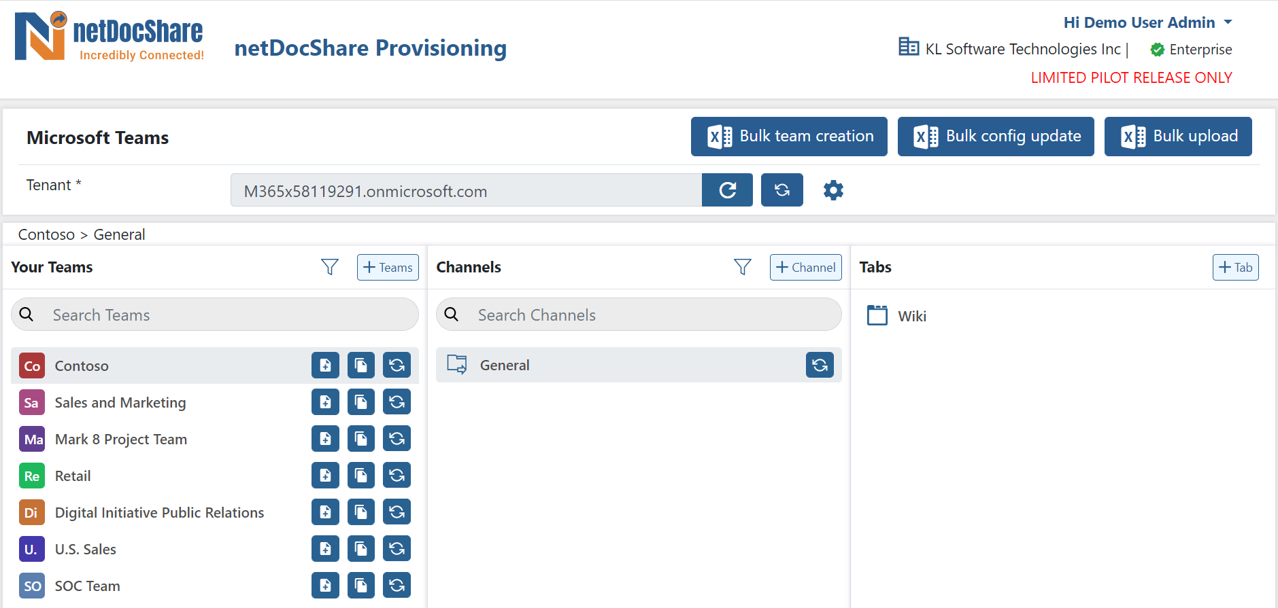This screenshot has height=608, width=1278.
Task: Click the sync icon for Mark 8 Project Team
Action: tap(397, 439)
